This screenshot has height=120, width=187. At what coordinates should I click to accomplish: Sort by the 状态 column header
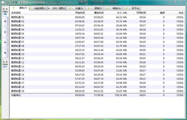click(x=175, y=13)
